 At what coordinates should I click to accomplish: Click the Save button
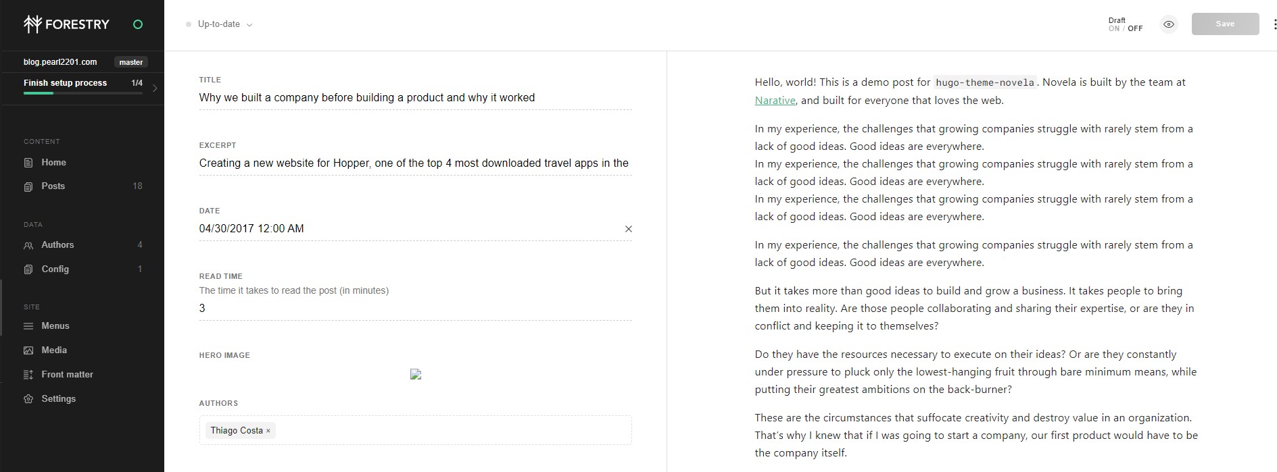[1225, 24]
